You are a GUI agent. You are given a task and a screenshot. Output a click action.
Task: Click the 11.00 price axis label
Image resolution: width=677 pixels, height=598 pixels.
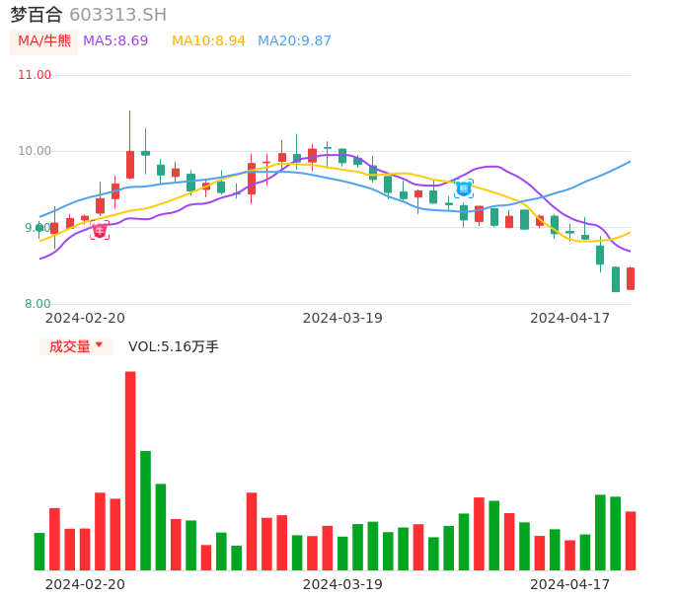click(35, 75)
